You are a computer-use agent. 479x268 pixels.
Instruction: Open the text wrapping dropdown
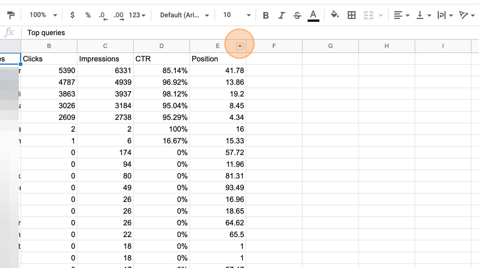pos(445,15)
